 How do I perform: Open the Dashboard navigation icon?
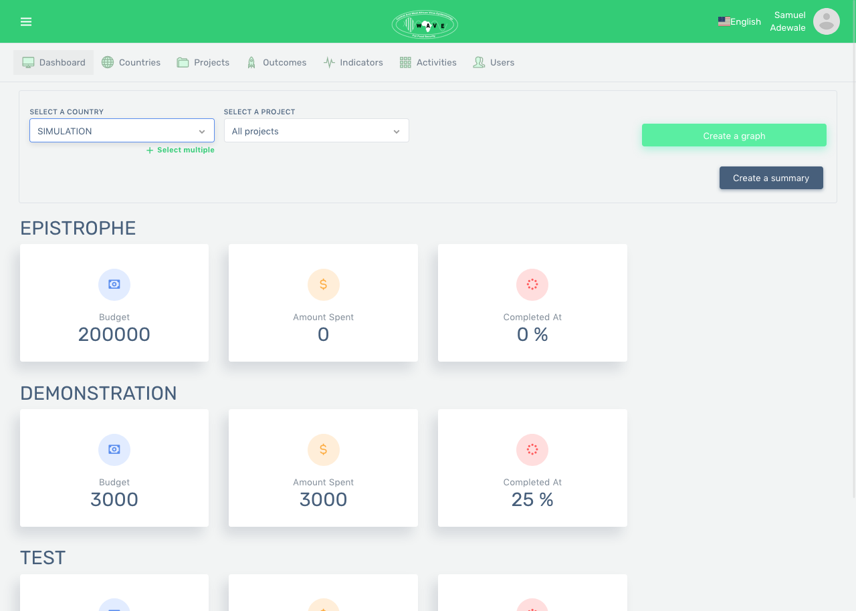pos(27,62)
